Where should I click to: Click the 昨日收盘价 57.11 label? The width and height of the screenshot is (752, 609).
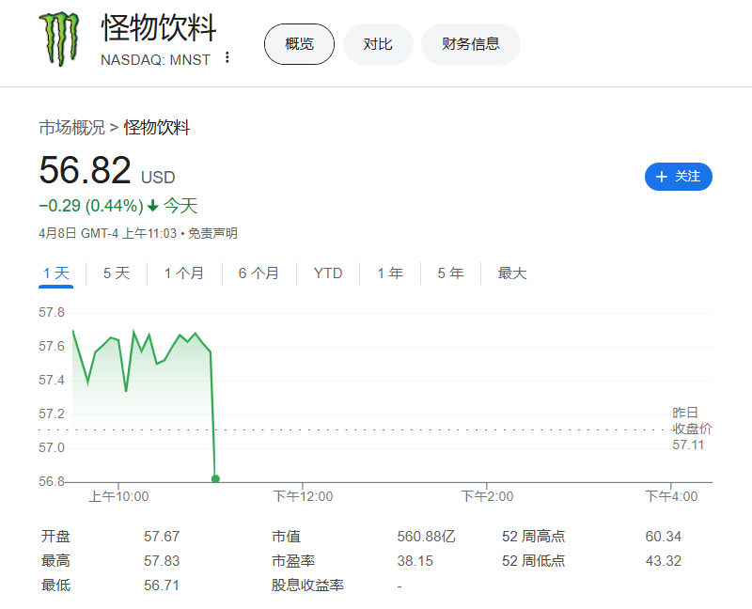point(692,429)
